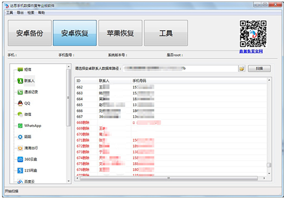Select deleted row 674删除
Image resolution: width=284 pixels, height=199 pixels.
click(x=171, y=158)
